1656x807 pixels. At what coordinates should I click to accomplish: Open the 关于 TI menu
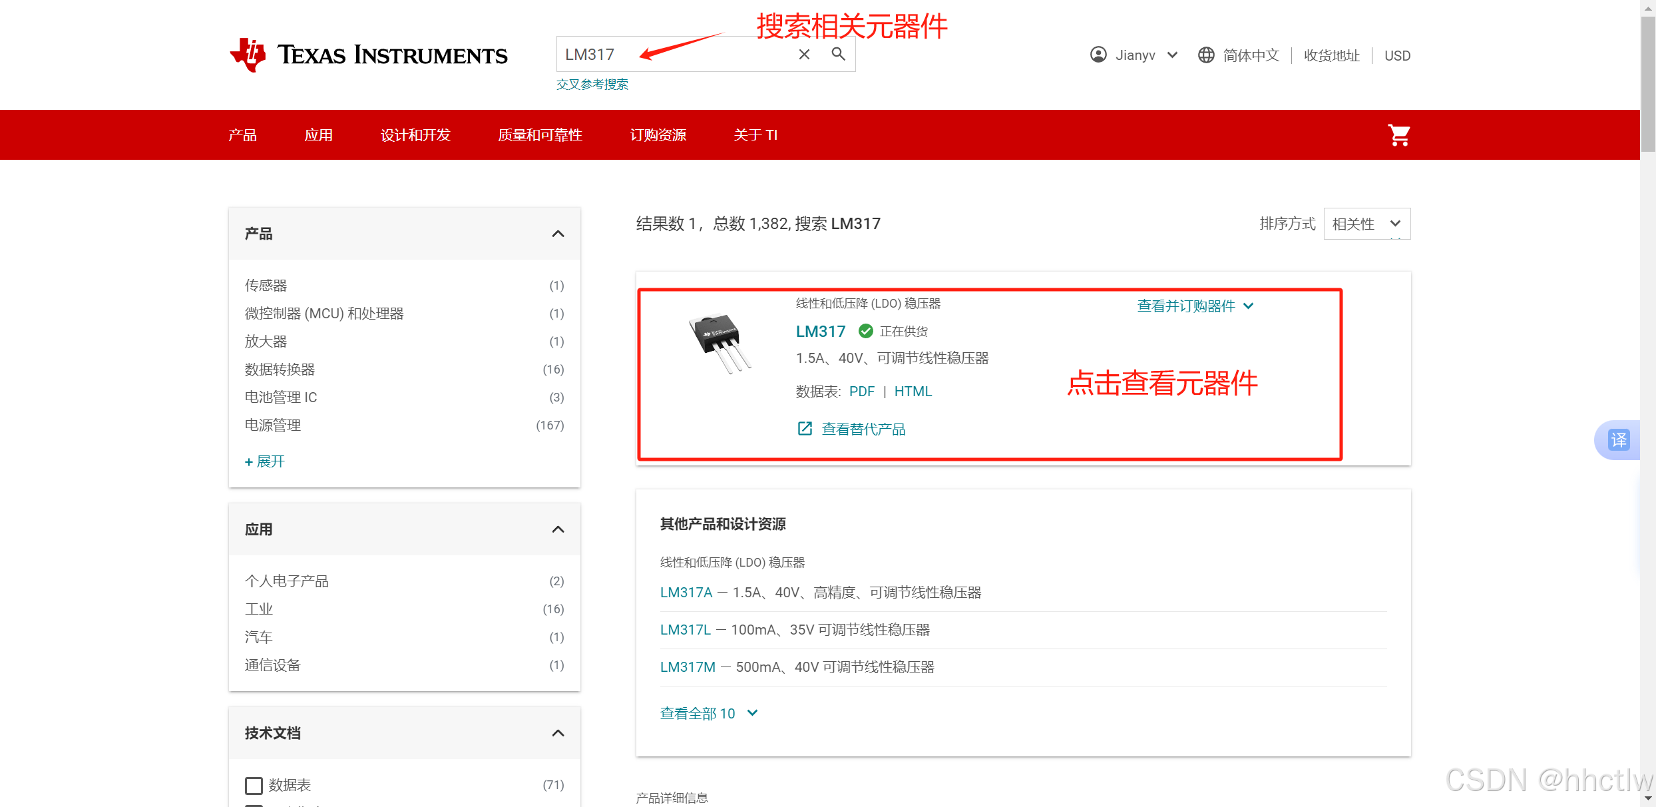[x=755, y=135]
